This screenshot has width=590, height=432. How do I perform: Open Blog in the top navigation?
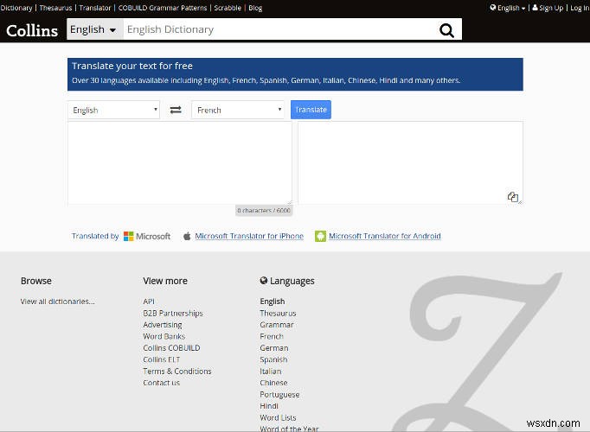point(255,8)
